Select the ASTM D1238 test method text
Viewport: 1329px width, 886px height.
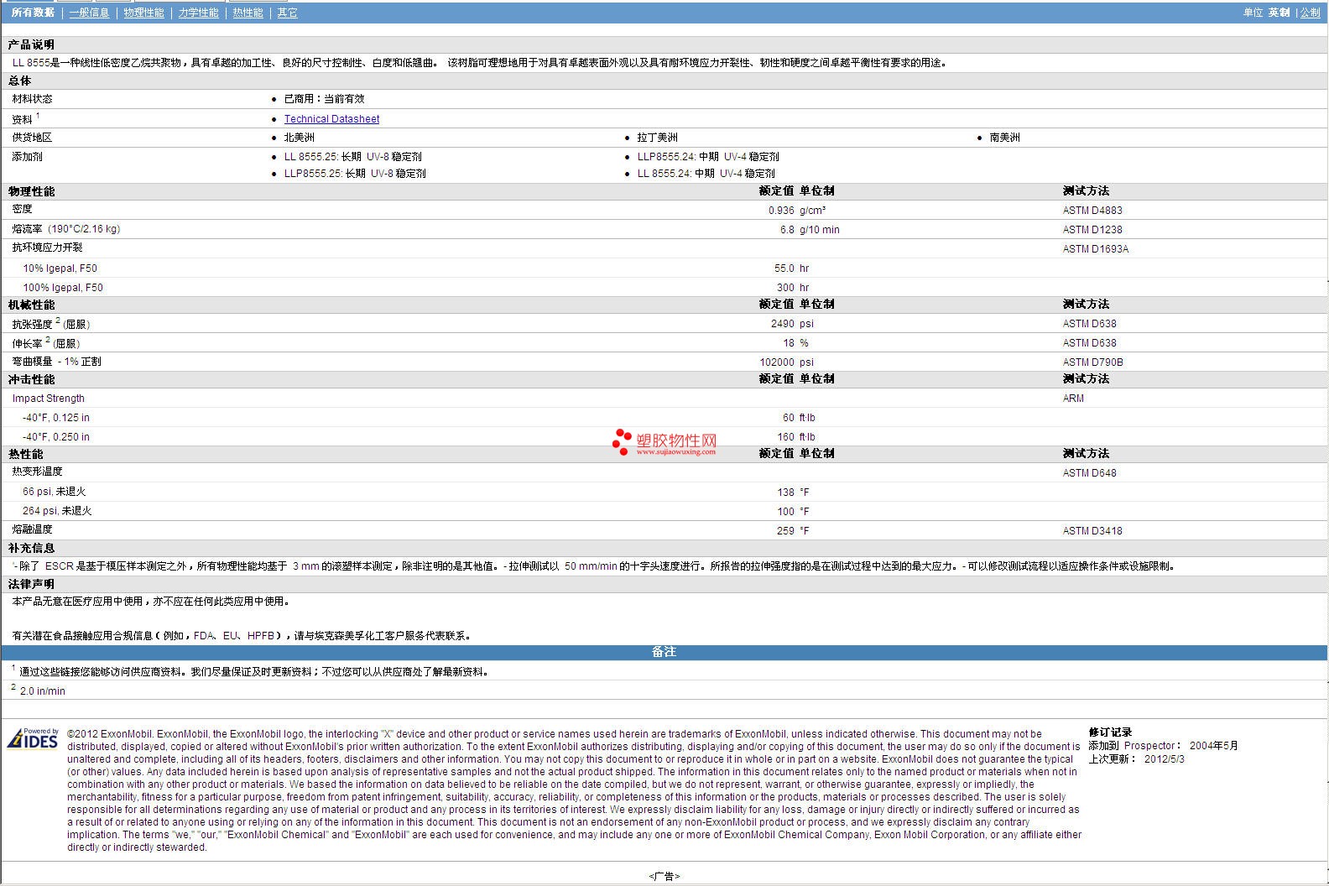(x=1092, y=230)
